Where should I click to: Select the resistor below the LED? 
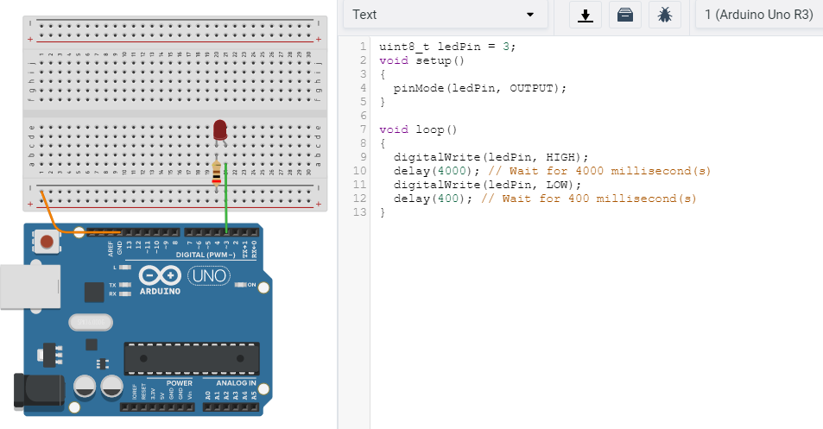pyautogui.click(x=216, y=173)
